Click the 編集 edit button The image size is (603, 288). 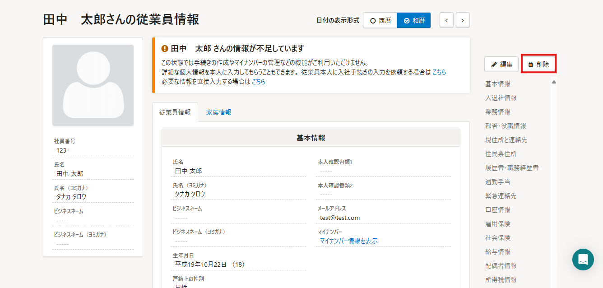(501, 64)
